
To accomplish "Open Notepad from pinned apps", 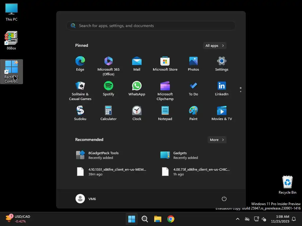I will [165, 113].
